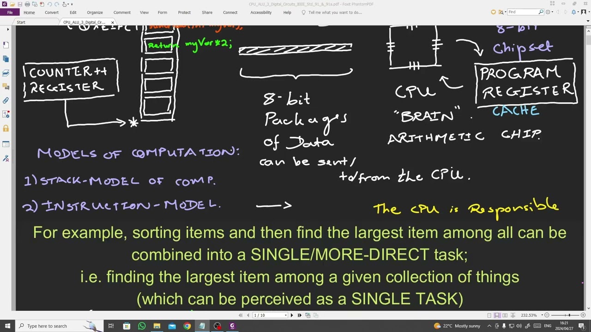
Task: Open the File menu
Action: click(10, 12)
